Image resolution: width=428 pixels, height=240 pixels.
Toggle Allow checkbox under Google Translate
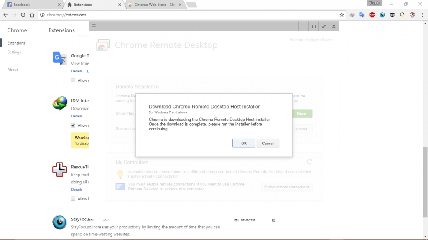73,80
